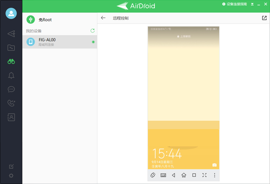Enter fullscreen remote control mode
270x184 pixels.
[x=204, y=175]
